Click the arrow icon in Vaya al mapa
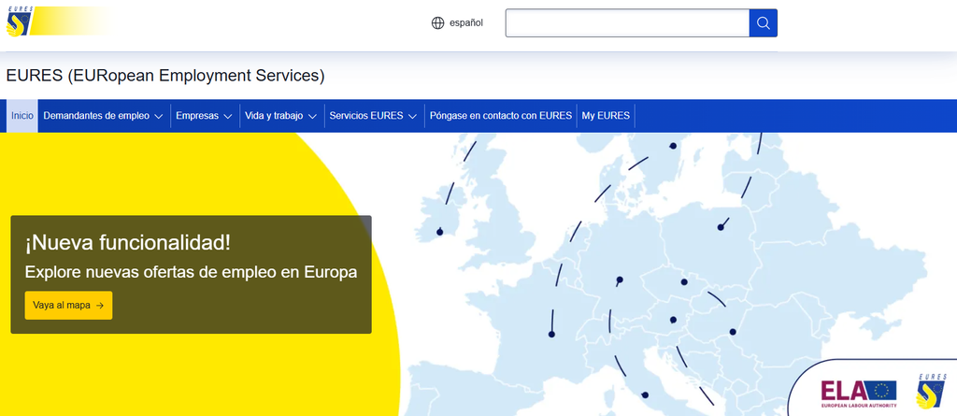 click(100, 306)
